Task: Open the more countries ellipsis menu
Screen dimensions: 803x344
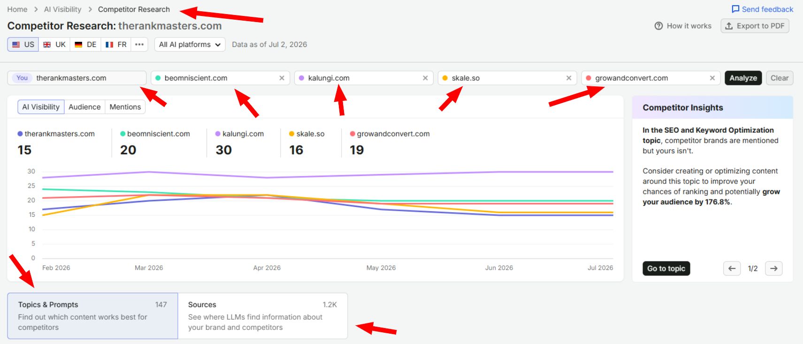Action: point(139,45)
